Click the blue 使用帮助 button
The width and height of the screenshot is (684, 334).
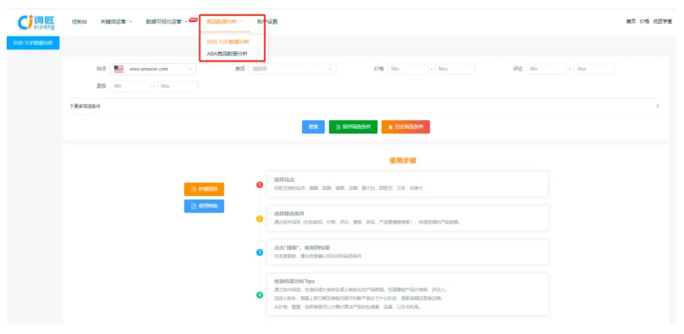point(204,206)
